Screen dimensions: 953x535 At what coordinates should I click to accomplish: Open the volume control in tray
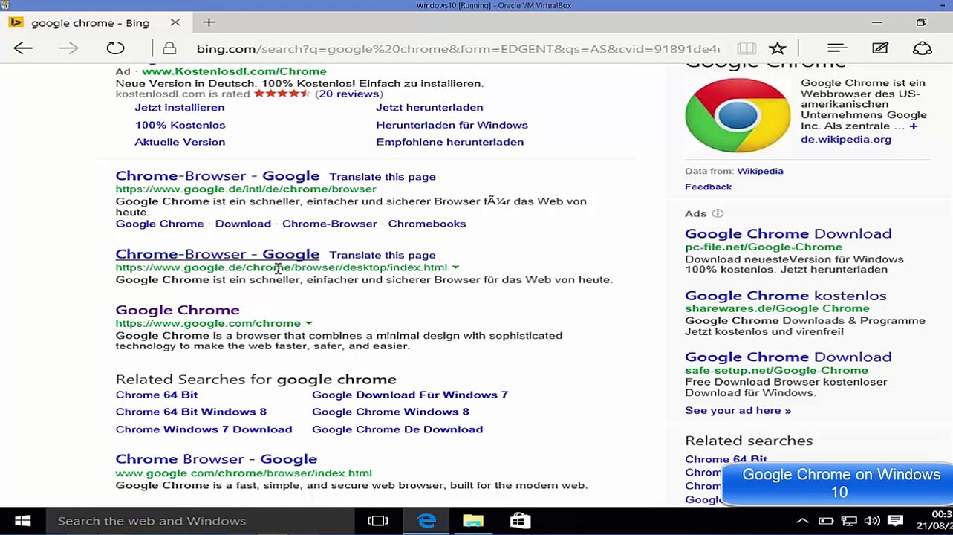(x=872, y=521)
